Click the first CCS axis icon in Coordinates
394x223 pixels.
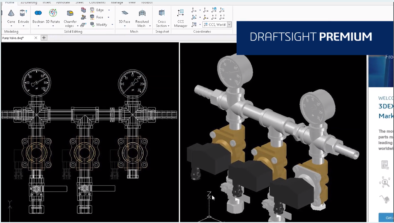click(194, 10)
